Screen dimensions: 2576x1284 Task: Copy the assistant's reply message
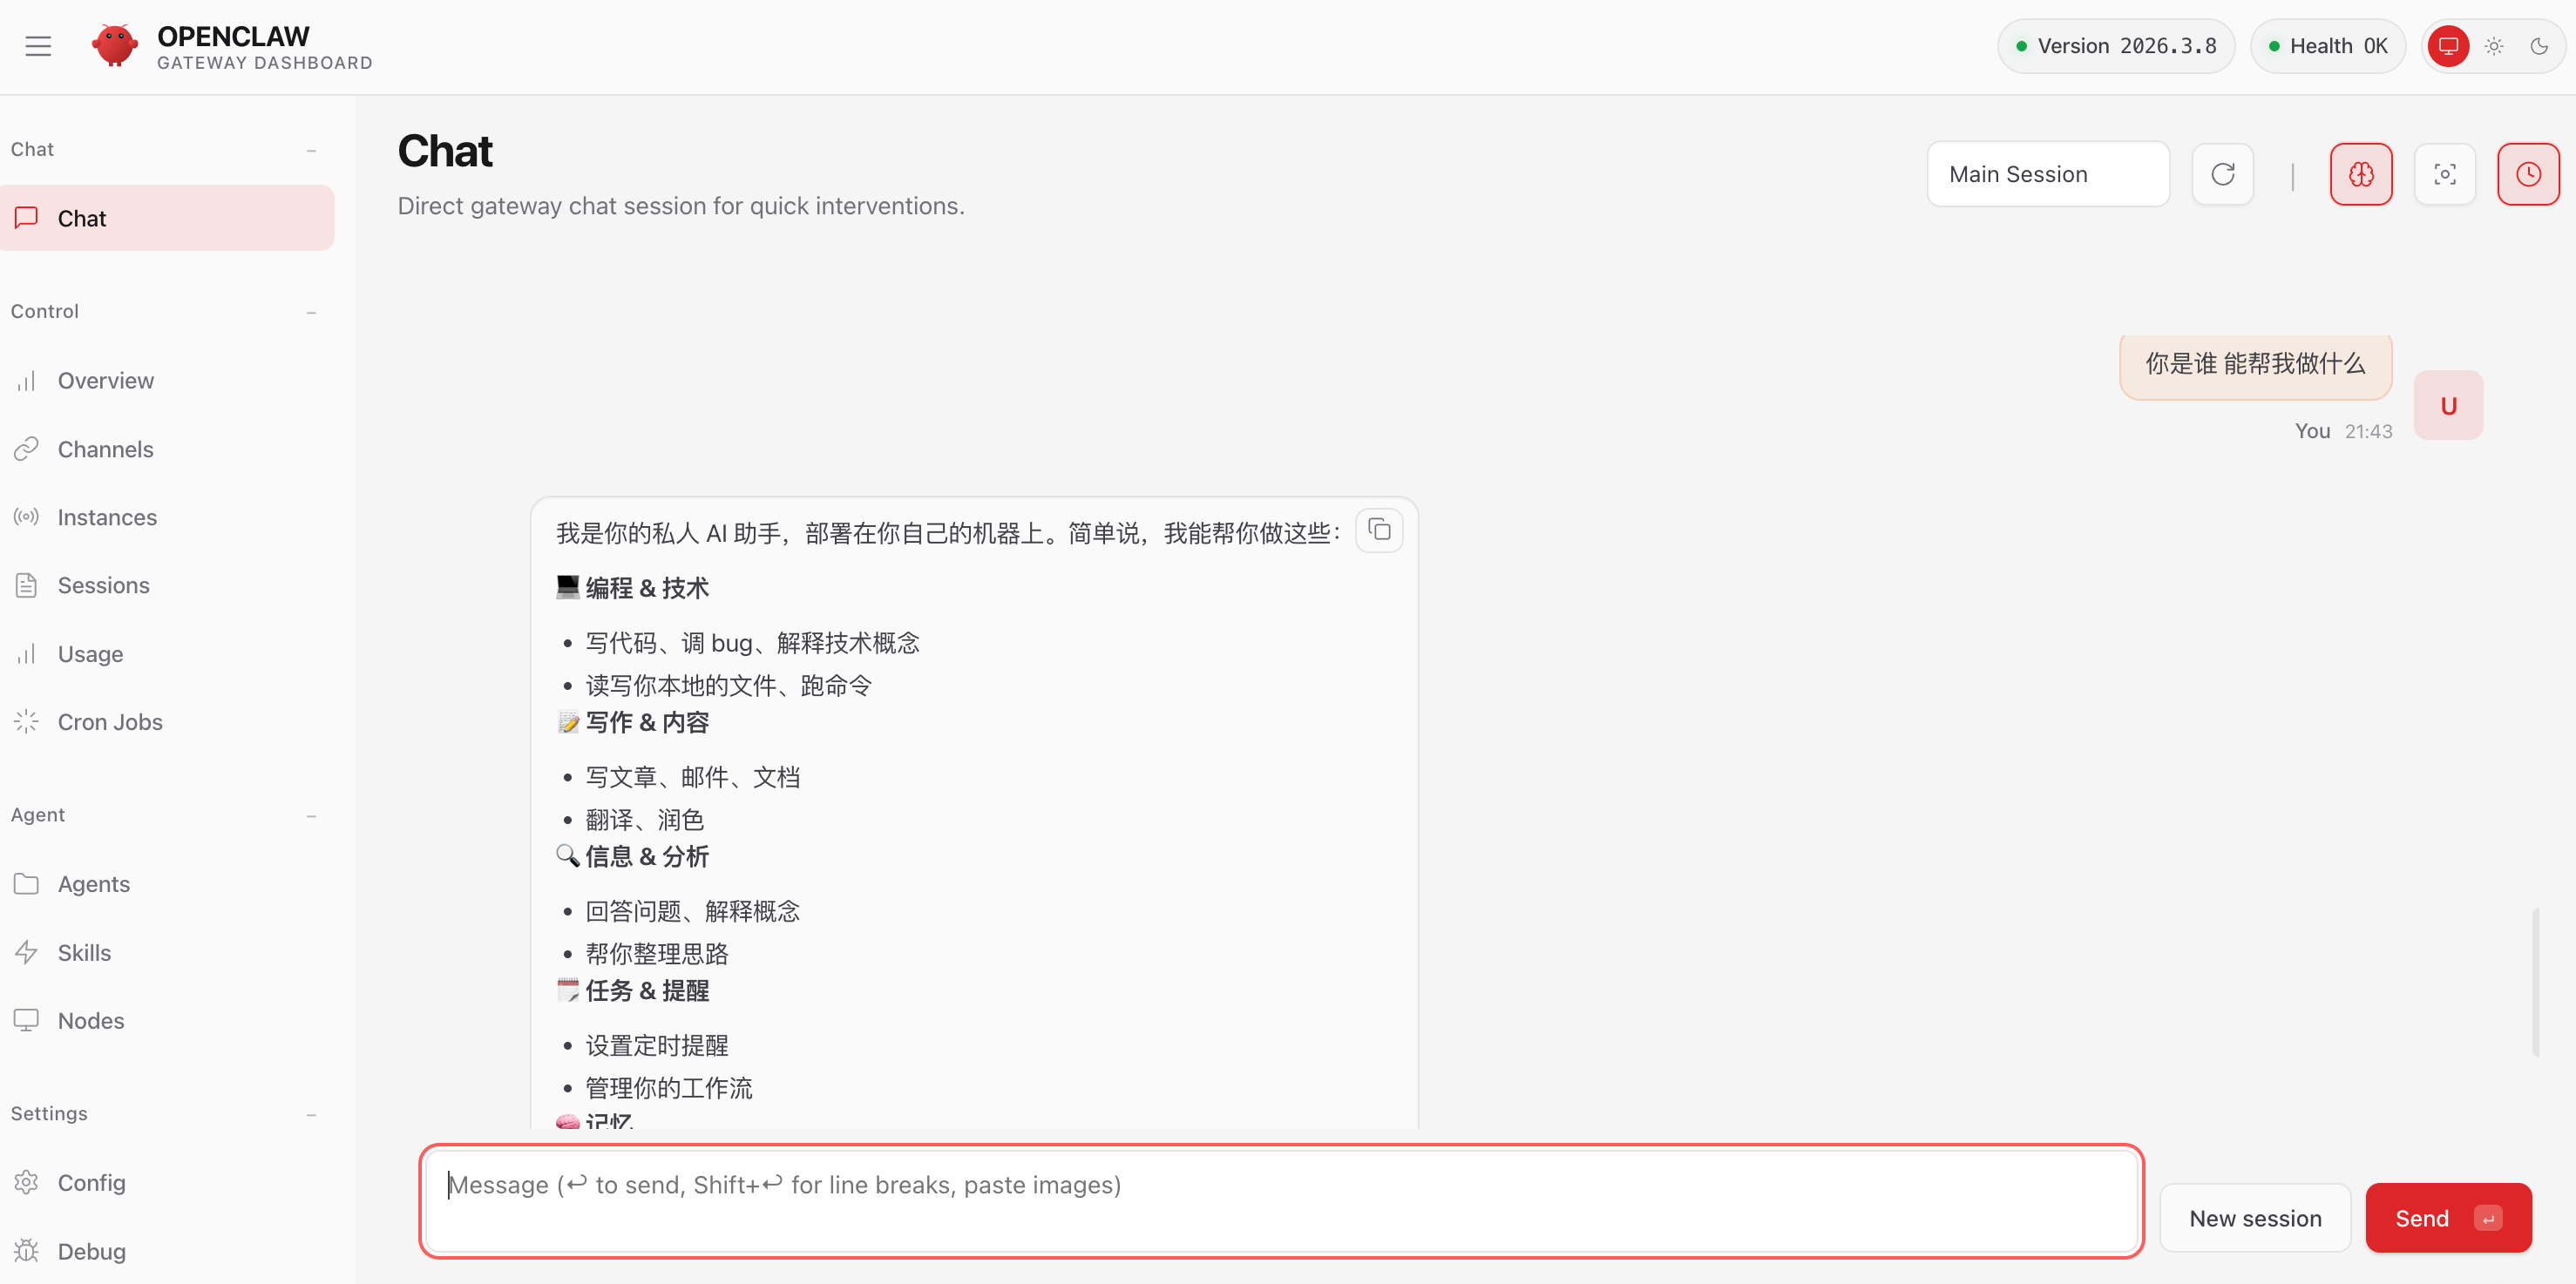point(1379,530)
